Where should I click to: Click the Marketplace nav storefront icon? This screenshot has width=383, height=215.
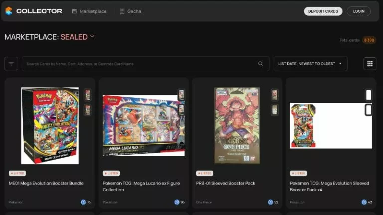[74, 11]
